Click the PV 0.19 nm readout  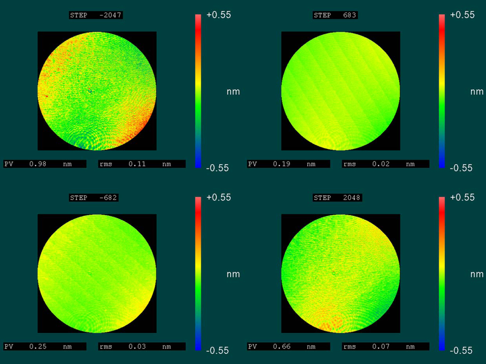click(288, 164)
